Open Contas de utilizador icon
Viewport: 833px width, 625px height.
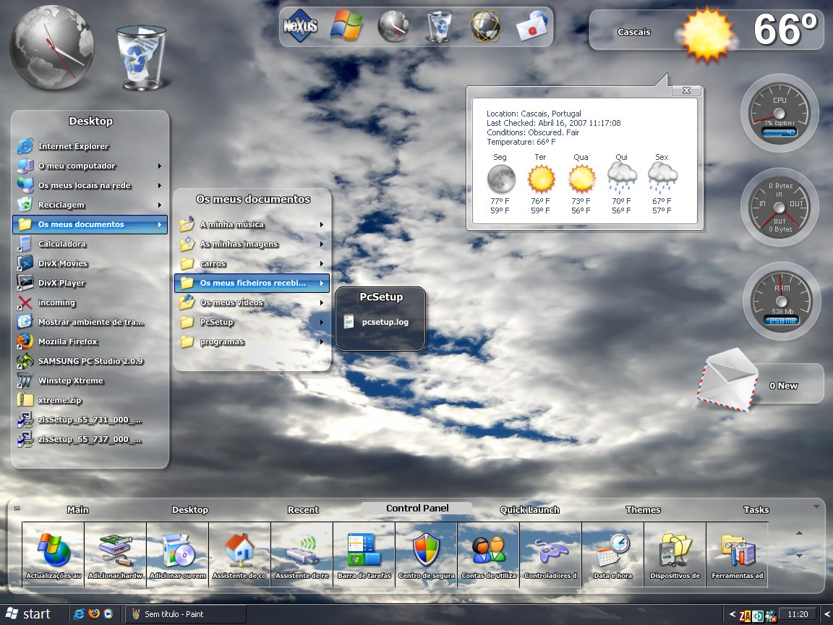click(489, 554)
